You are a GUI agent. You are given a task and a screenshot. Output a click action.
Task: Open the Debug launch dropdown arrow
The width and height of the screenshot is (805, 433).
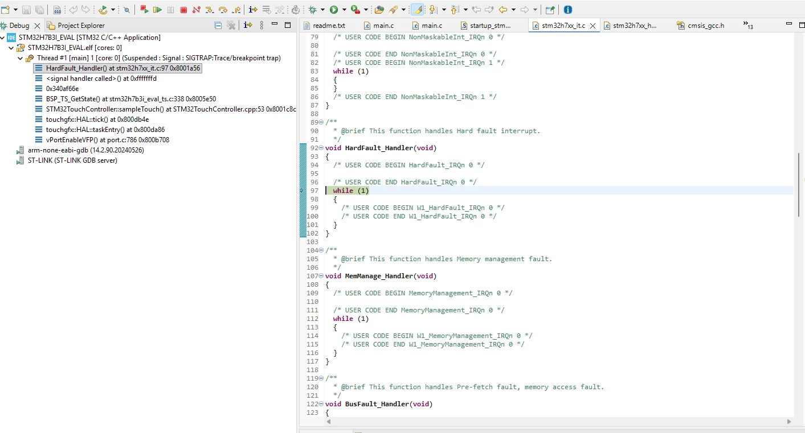click(x=322, y=10)
